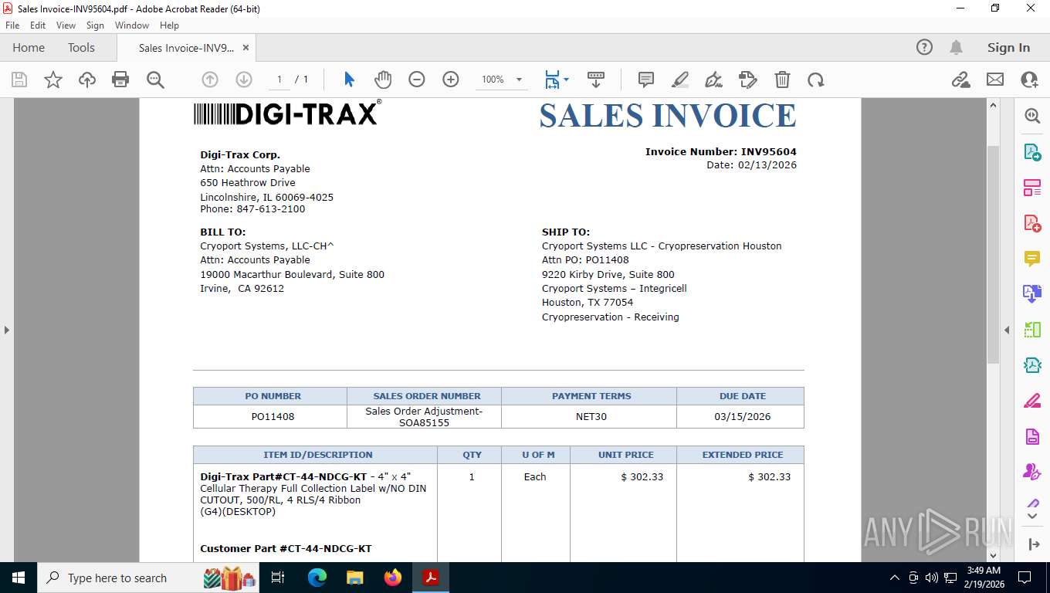Viewport: 1050px width, 593px height.
Task: Go to previous page arrow
Action: (x=210, y=80)
